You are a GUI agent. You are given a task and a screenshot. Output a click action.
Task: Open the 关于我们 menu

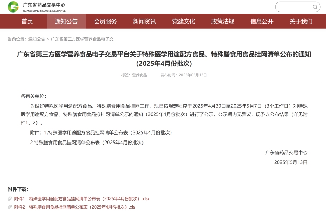(301, 21)
